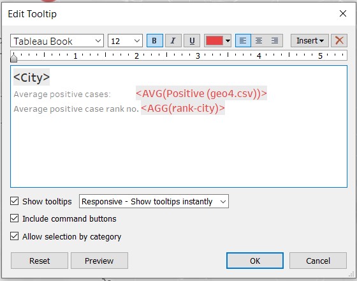
Task: Align text left
Action: point(243,41)
